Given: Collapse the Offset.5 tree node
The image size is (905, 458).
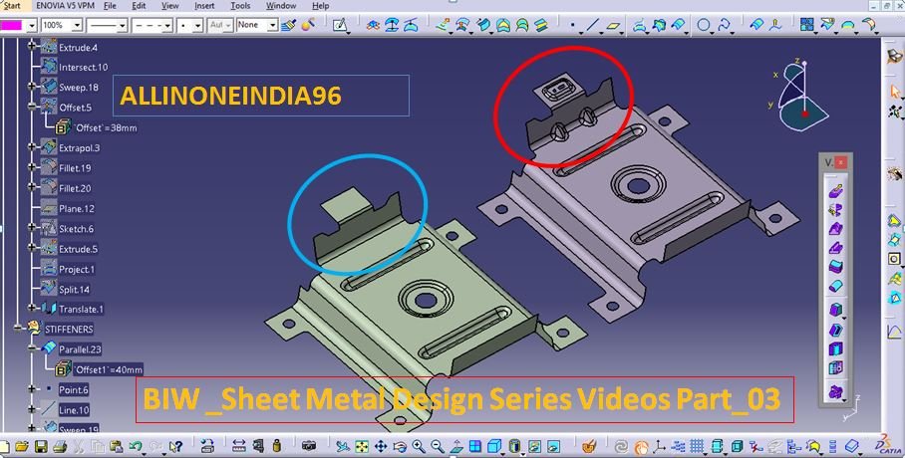Looking at the screenshot, I should 32,107.
